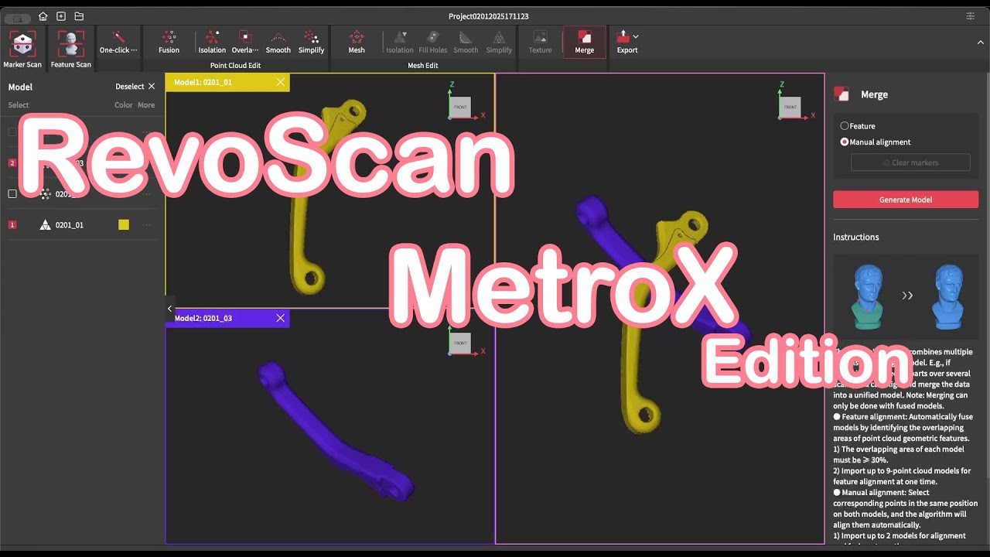
Task: Click the Color column header
Action: point(124,105)
